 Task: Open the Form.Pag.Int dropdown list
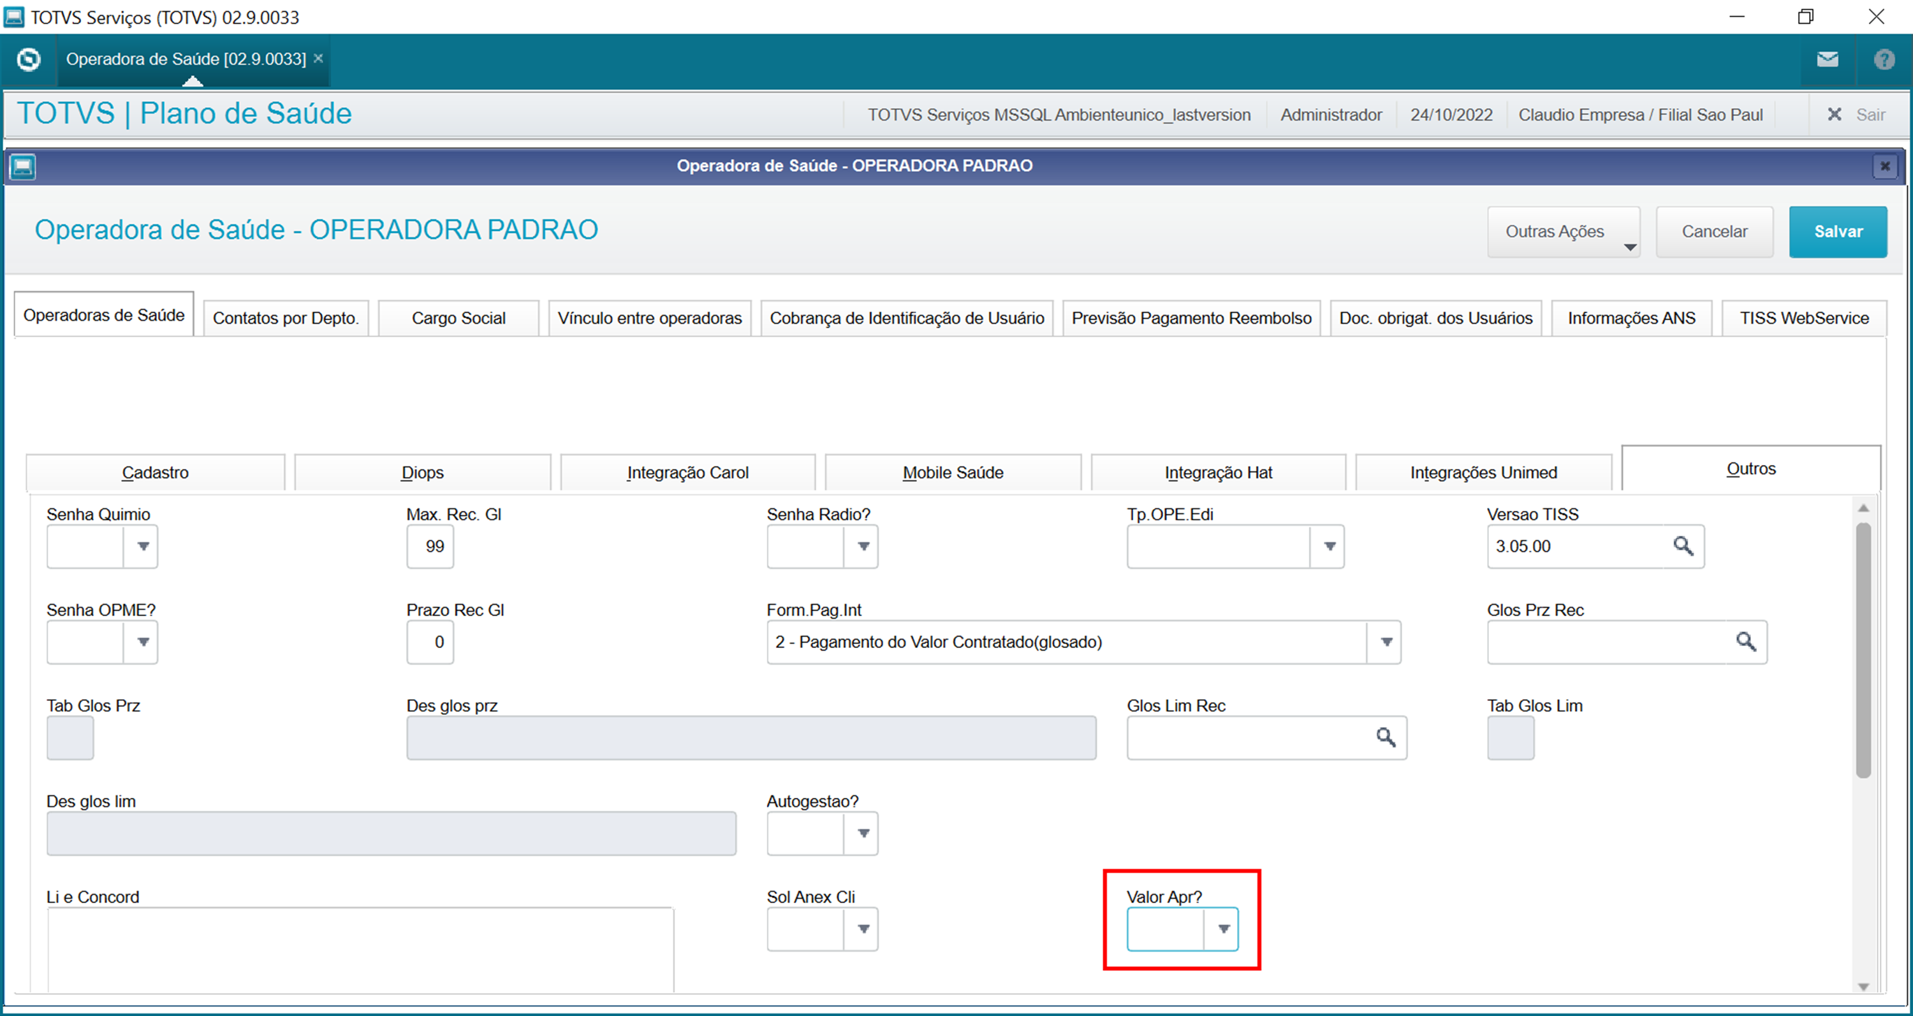coord(1385,642)
